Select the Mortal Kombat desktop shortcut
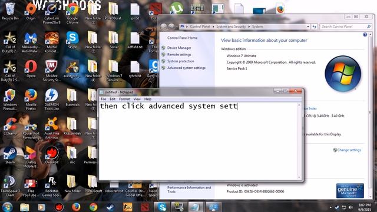The width and height of the screenshot is (377, 212). [51, 42]
